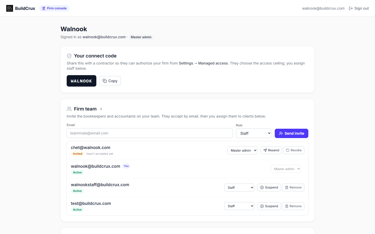Click the Sign out icon
This screenshot has height=234, width=375.
pos(351,8)
